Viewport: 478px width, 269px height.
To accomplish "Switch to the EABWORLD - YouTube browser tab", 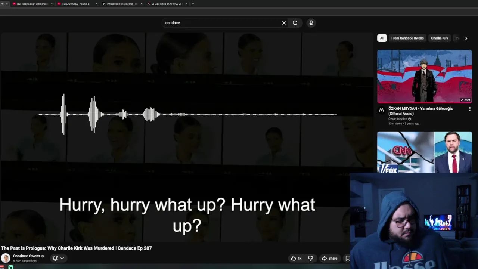I will pyautogui.click(x=76, y=4).
